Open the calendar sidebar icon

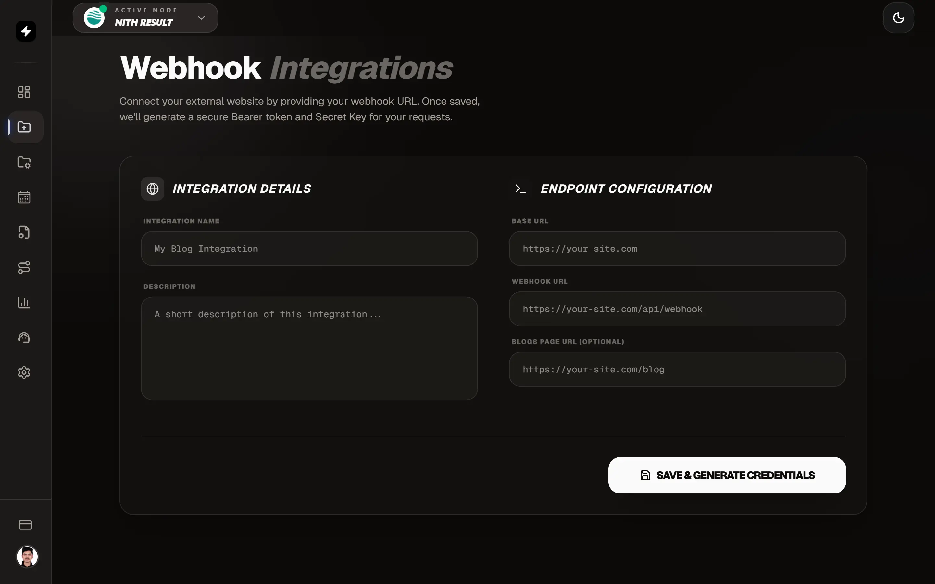point(24,197)
